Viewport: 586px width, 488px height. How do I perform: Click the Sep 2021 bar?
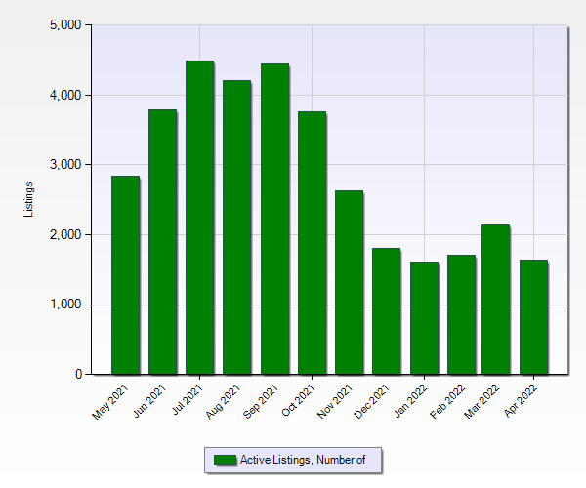click(x=274, y=220)
